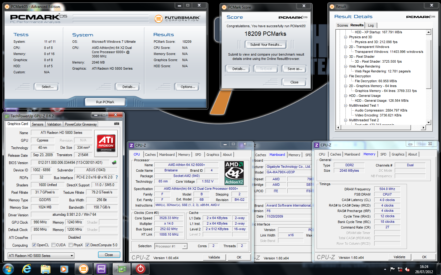
Task: Click Details... in the PCMark Score window
Action: (239, 69)
